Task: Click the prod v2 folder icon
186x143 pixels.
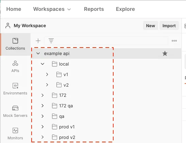Action: coord(54,137)
